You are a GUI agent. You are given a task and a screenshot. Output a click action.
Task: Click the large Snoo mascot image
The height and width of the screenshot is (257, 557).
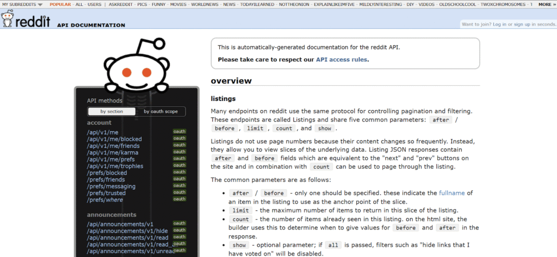point(135,68)
